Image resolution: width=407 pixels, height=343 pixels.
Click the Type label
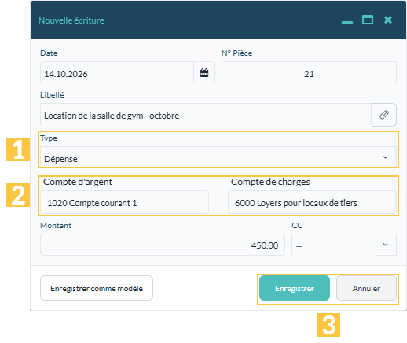(x=49, y=138)
